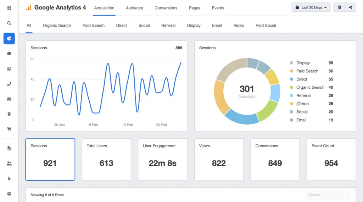This screenshot has height=202, width=363.
Task: Select the Social sub-tab
Action: tap(144, 26)
